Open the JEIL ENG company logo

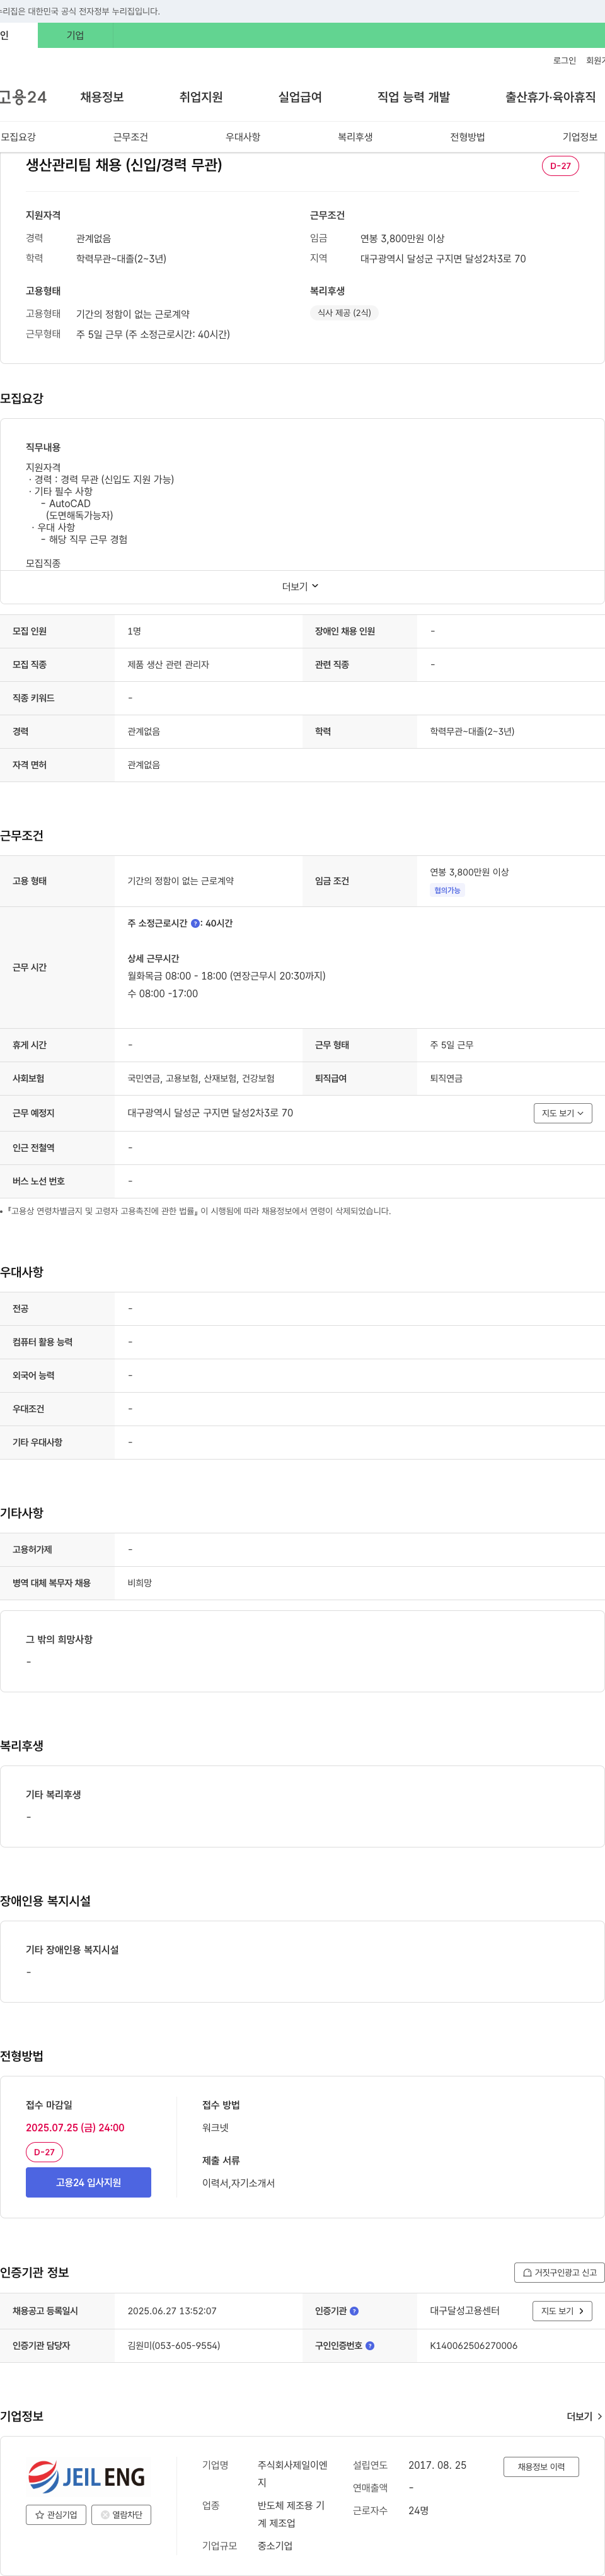pyautogui.click(x=87, y=2476)
